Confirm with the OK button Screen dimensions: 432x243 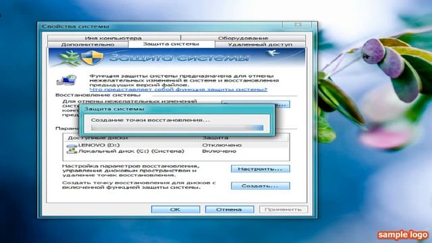[175, 210]
